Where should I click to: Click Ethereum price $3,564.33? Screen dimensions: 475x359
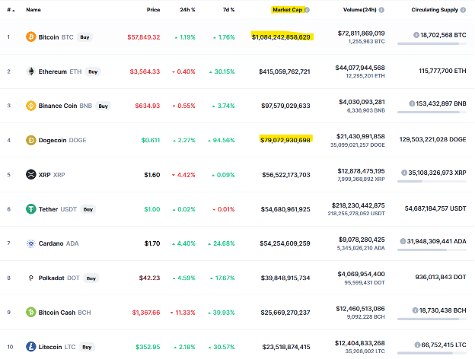click(145, 71)
